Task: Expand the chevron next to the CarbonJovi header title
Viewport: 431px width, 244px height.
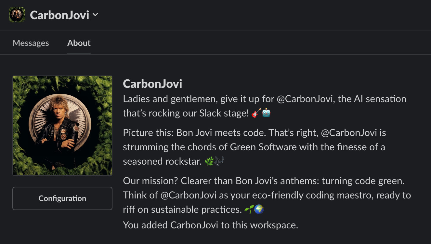Action: tap(95, 15)
